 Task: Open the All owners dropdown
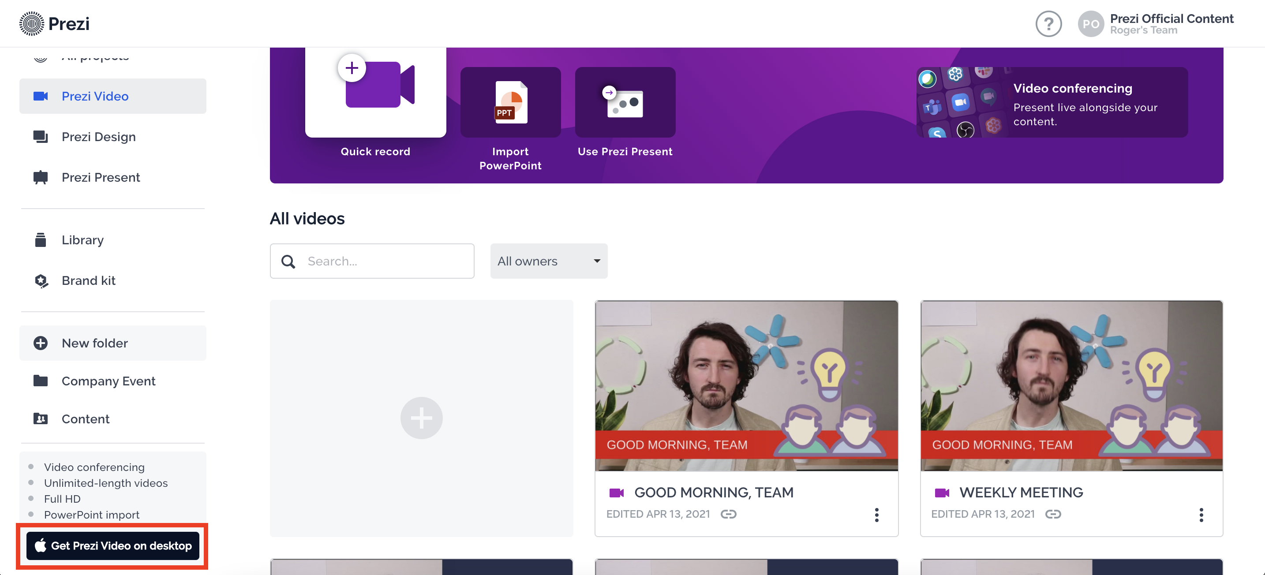coord(549,261)
